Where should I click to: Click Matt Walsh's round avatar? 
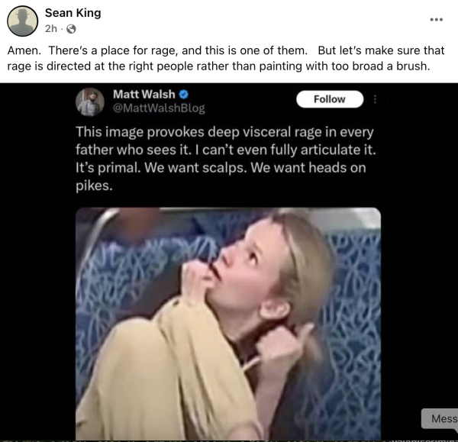pyautogui.click(x=90, y=102)
